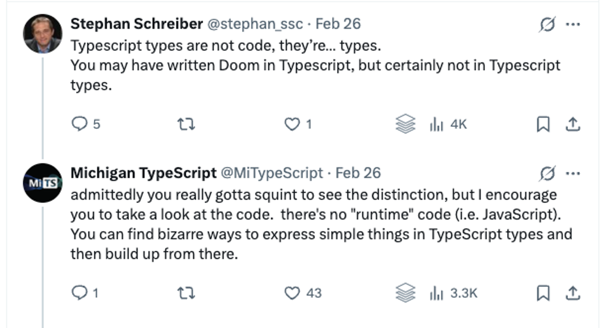Screen dimensions: 603x328
Task: View 3.3K view analytics on Michigan TypeScript tweet
Action: click(x=453, y=293)
